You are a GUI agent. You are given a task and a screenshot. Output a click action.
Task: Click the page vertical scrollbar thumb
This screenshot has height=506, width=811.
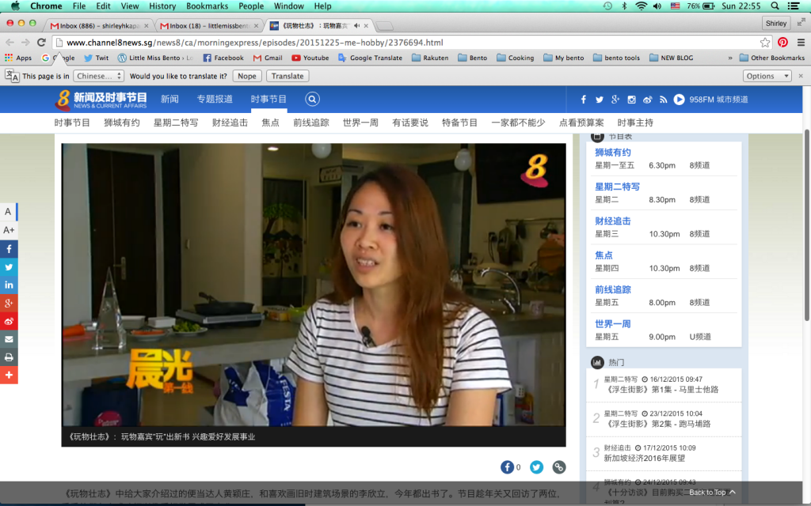[x=806, y=225]
